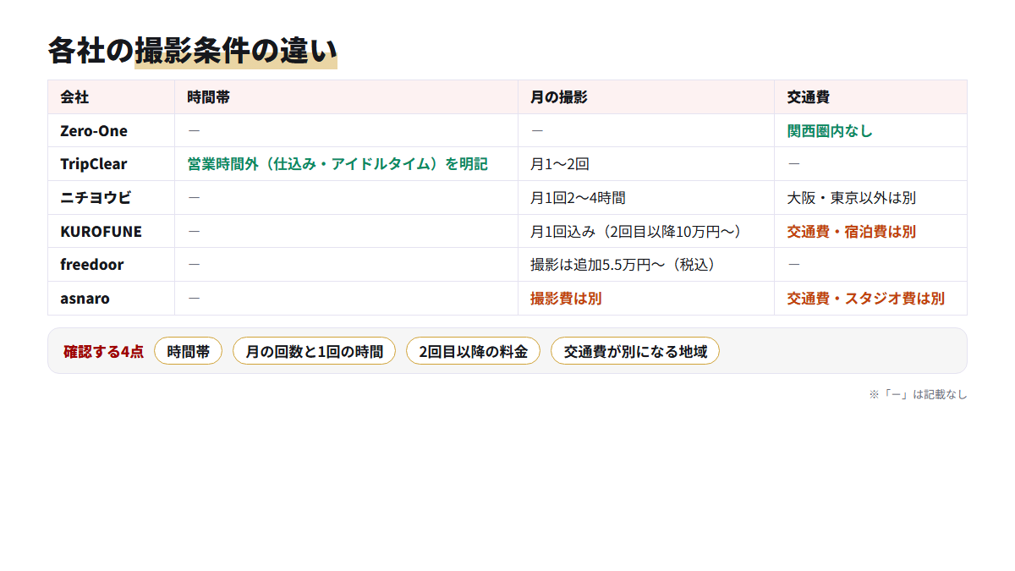Select the footnote ※「ー」は記載なし
Screen dimensions: 1015x571
pos(918,394)
